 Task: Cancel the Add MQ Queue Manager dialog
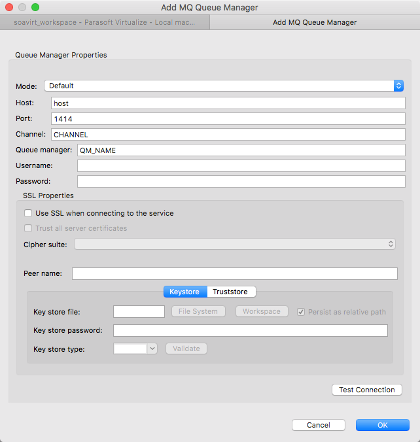click(x=319, y=425)
